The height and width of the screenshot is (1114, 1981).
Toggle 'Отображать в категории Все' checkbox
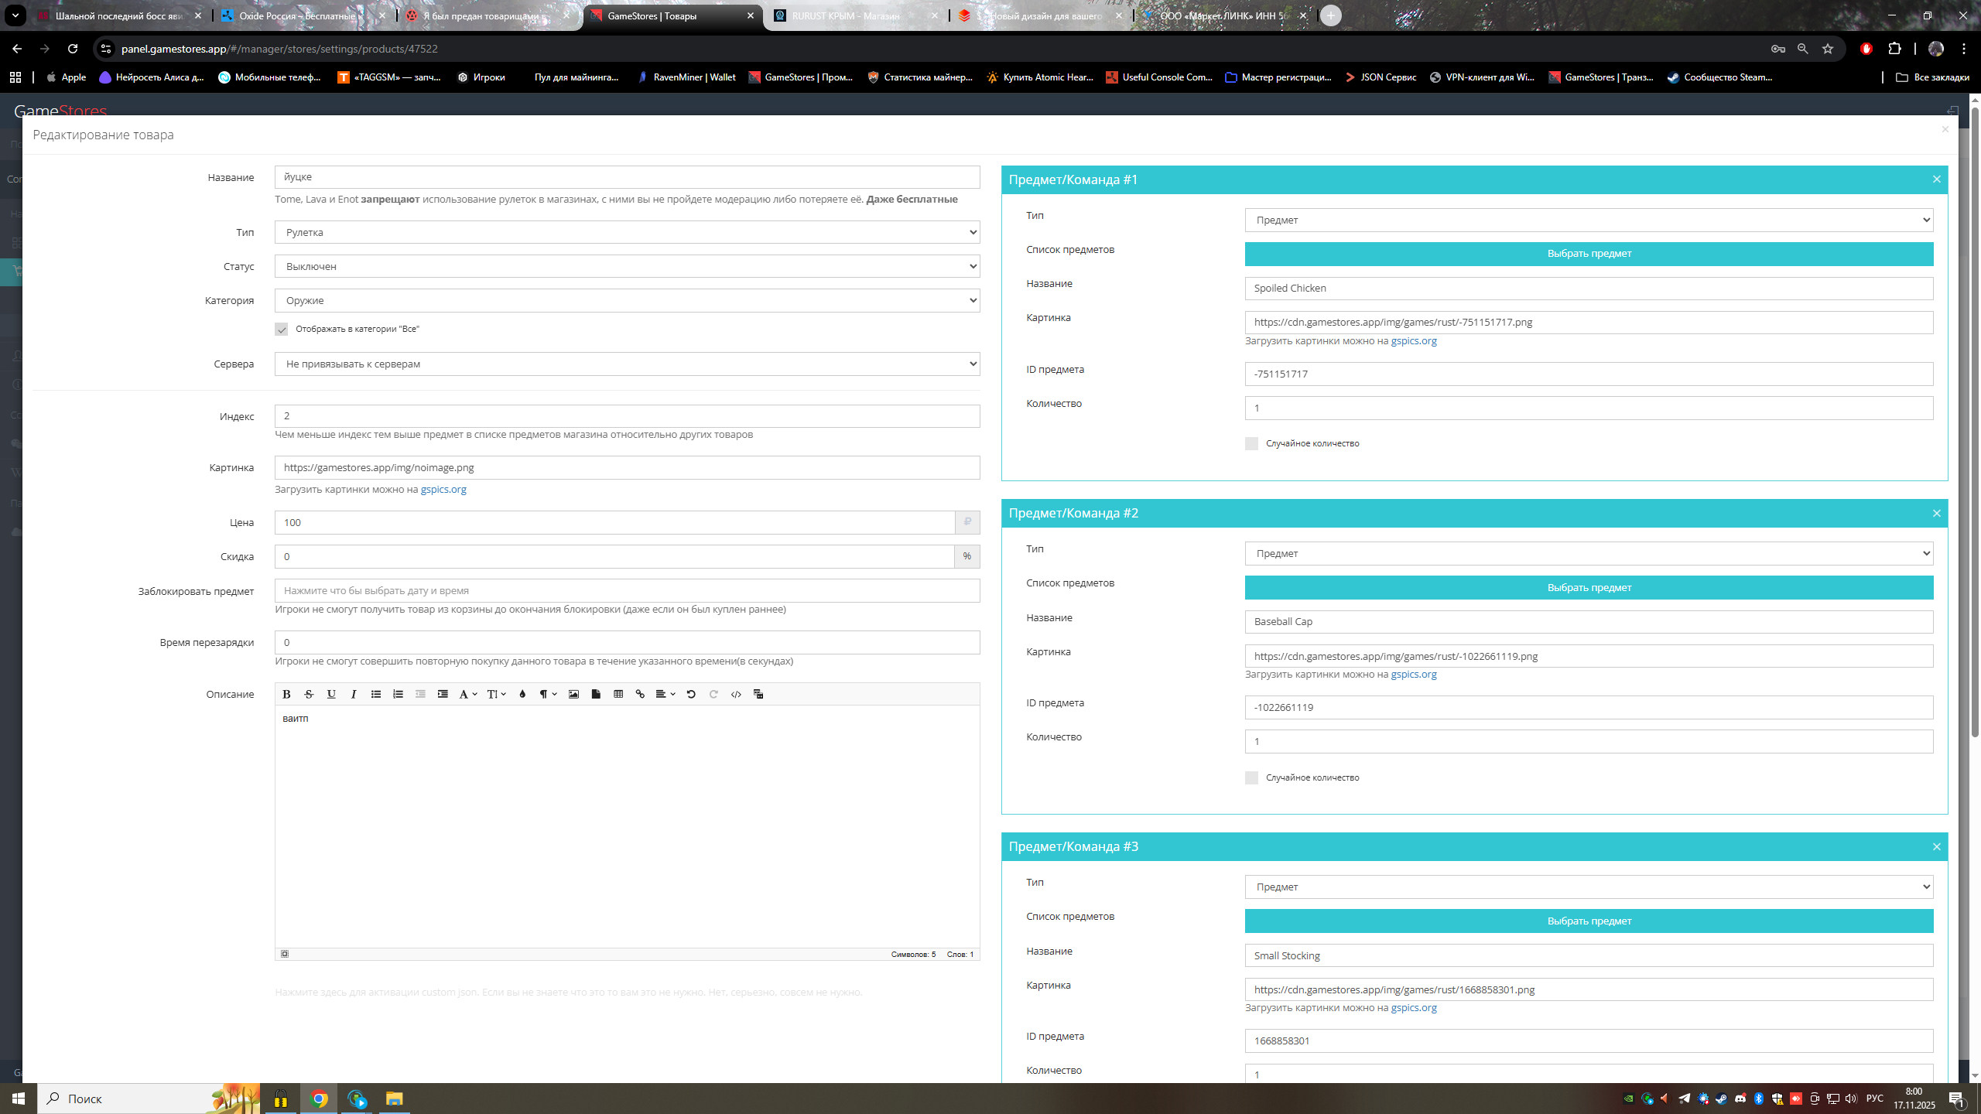(282, 330)
